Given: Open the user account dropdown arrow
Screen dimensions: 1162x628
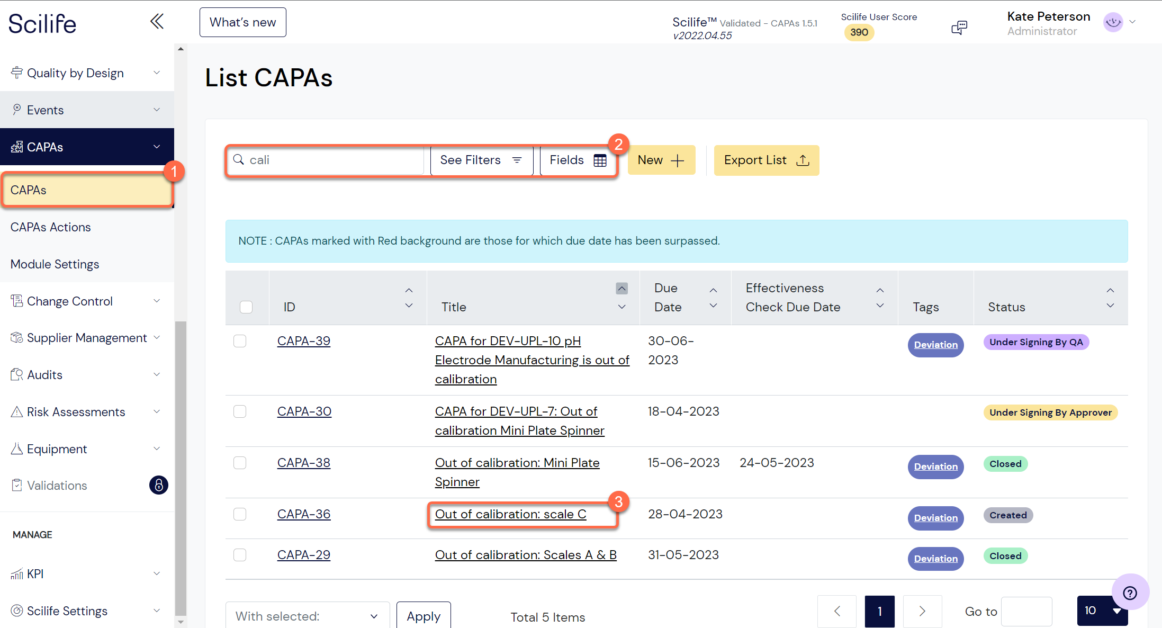Looking at the screenshot, I should (1133, 22).
